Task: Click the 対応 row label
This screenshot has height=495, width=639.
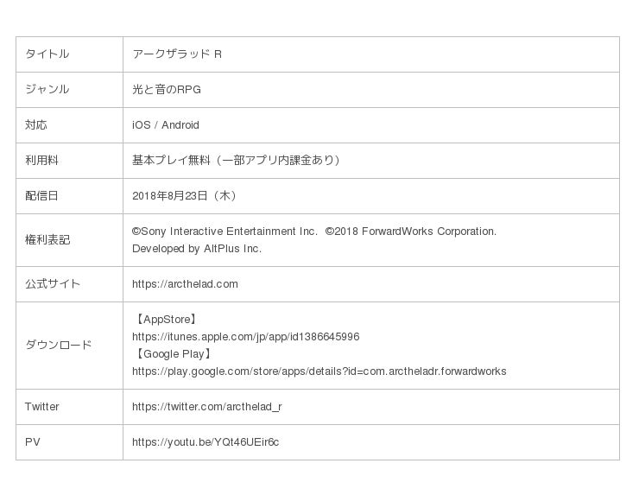Action: (x=36, y=125)
